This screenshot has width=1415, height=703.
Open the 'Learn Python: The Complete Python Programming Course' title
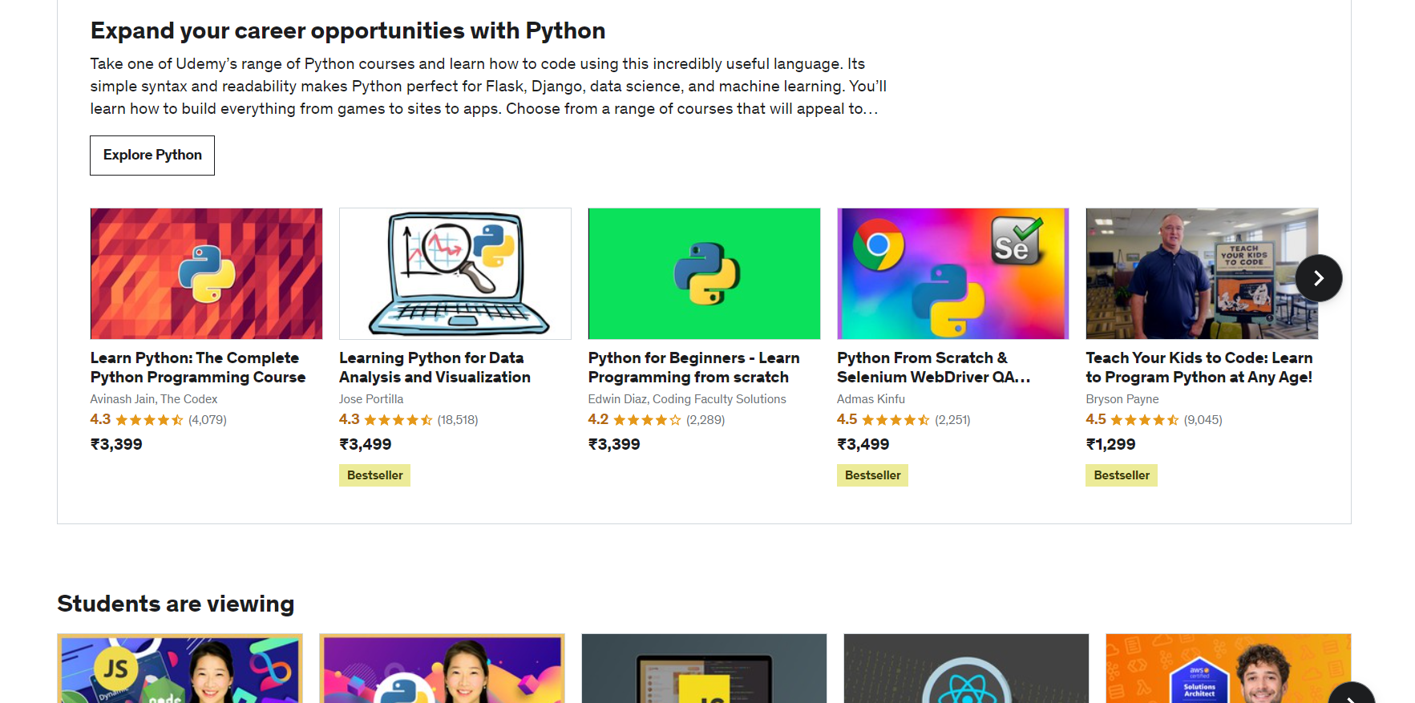click(x=198, y=367)
